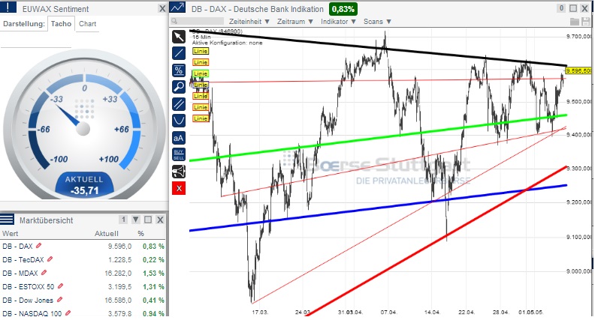Sort by the % column header

tap(140, 233)
